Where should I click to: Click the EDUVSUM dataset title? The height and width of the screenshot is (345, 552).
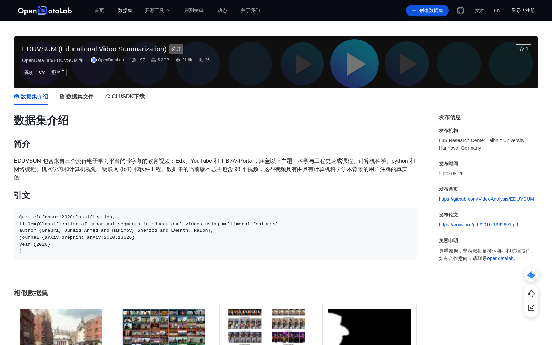click(x=94, y=49)
